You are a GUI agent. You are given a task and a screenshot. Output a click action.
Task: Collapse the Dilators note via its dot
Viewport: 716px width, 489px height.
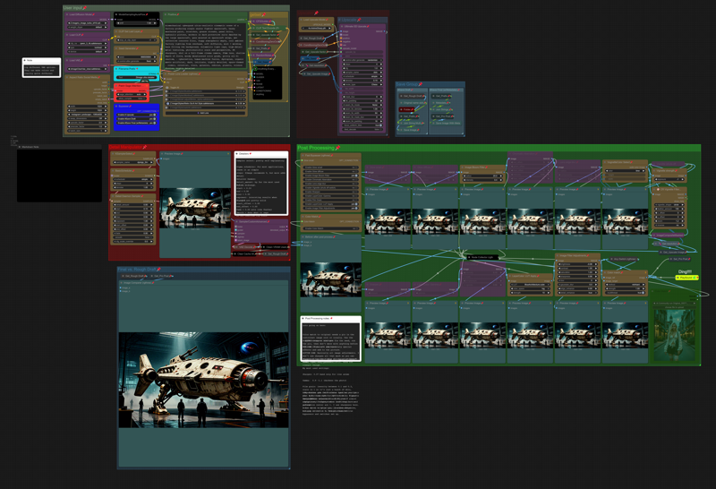click(x=236, y=153)
